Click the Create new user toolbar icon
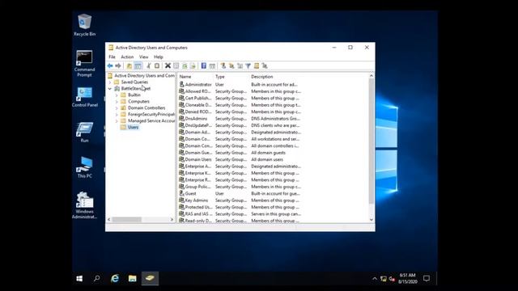Image resolution: width=518 pixels, height=291 pixels. tap(223, 65)
